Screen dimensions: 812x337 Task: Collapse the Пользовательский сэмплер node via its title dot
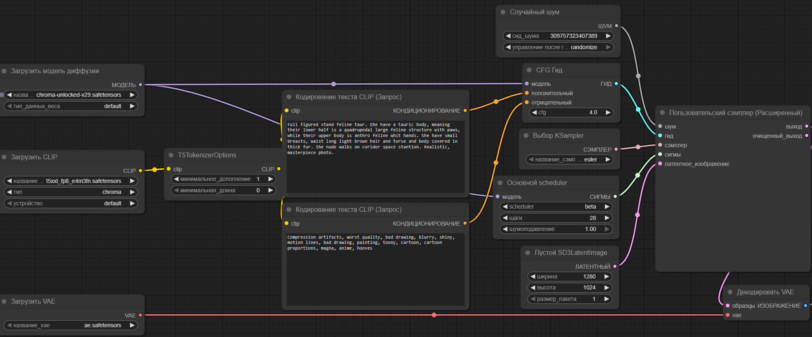click(662, 113)
